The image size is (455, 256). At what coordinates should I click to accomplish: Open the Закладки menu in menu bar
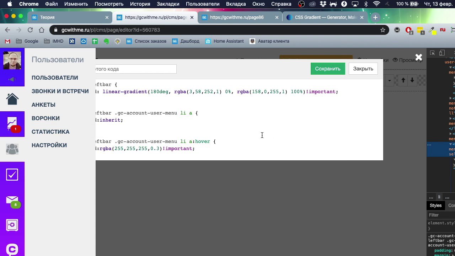coord(168,4)
